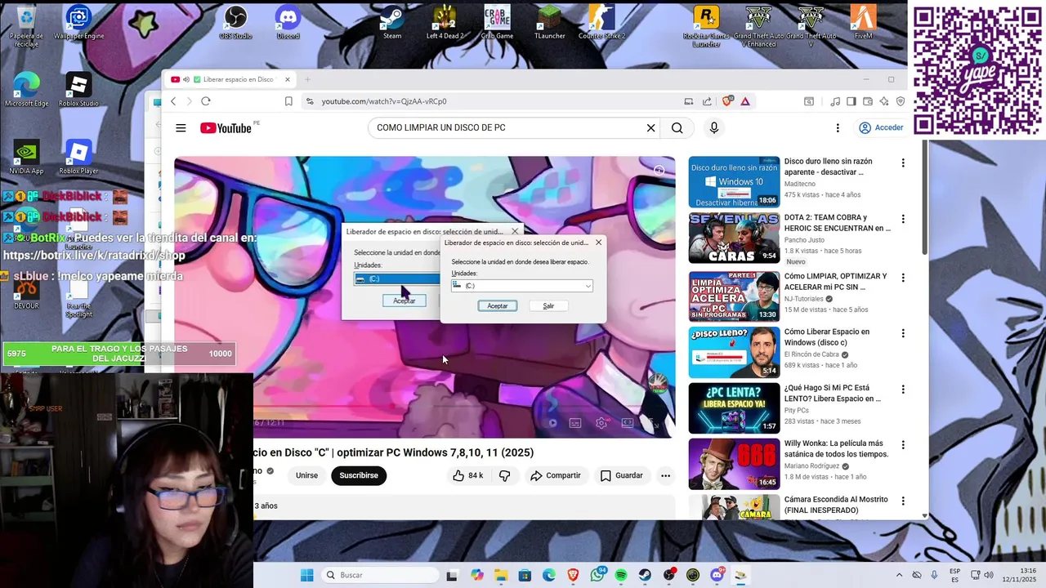1046x588 pixels.
Task: Click the bookmark icon beside the address bar
Action: [x=288, y=101]
